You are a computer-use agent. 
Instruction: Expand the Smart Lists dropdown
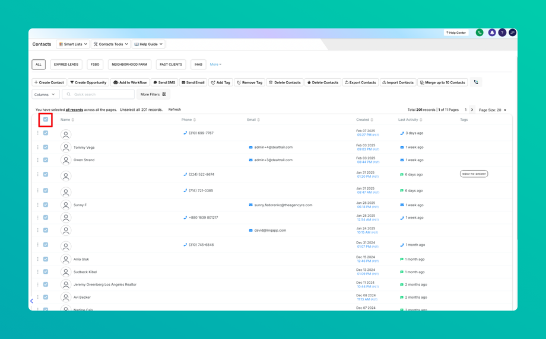(73, 44)
